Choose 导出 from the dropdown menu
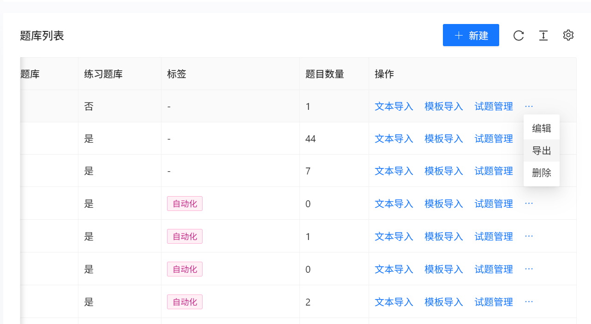The image size is (591, 324). click(542, 150)
